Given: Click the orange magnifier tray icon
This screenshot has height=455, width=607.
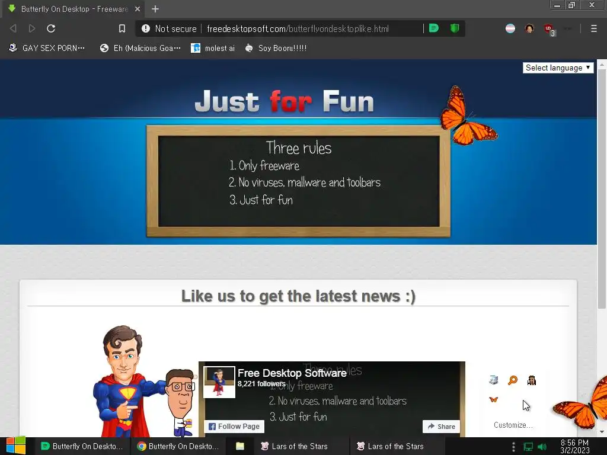Looking at the screenshot, I should click(513, 380).
